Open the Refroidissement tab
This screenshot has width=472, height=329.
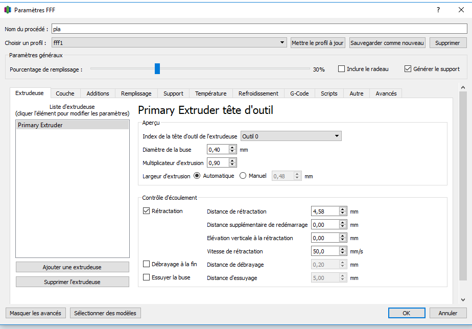(x=258, y=93)
